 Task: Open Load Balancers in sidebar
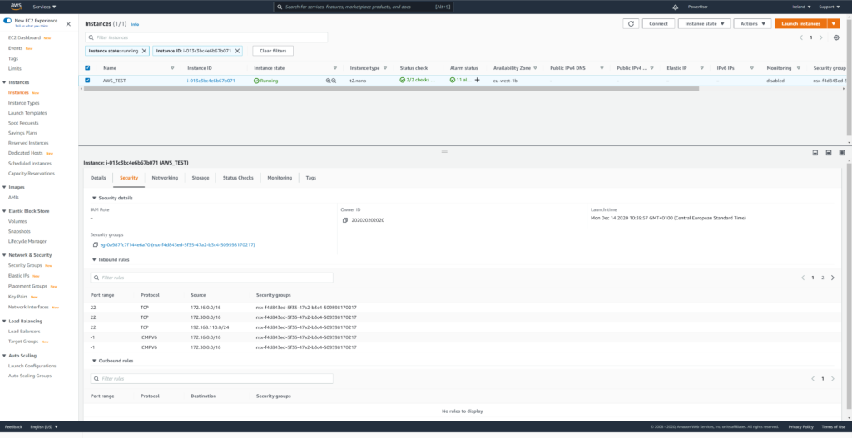click(x=24, y=331)
